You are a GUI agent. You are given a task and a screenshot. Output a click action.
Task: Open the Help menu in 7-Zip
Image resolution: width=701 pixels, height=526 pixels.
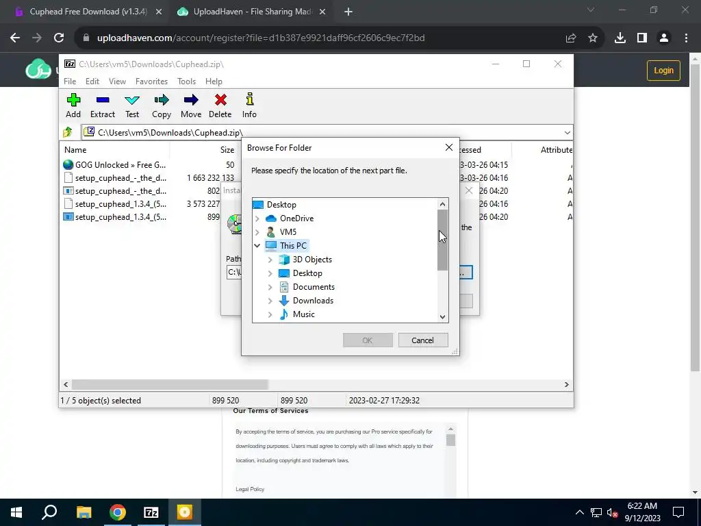tap(214, 82)
